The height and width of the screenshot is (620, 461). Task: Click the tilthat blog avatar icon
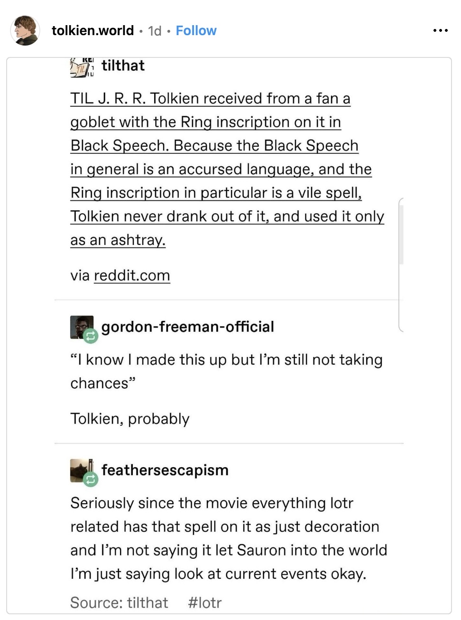click(x=82, y=66)
